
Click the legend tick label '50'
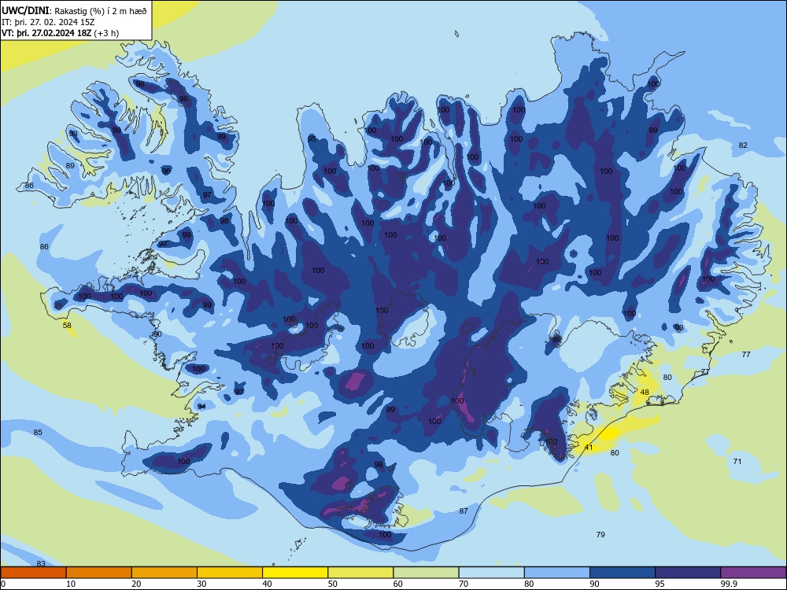333,584
